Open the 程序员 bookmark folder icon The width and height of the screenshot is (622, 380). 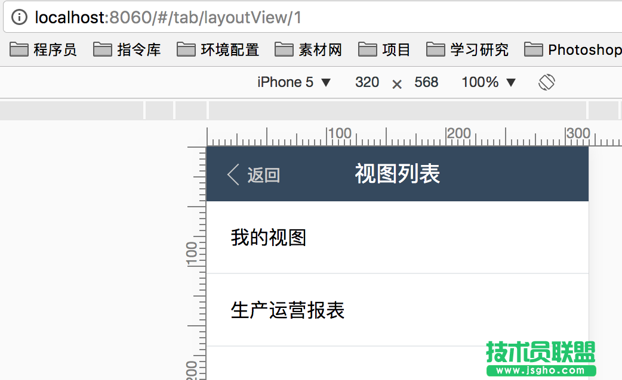click(x=19, y=49)
